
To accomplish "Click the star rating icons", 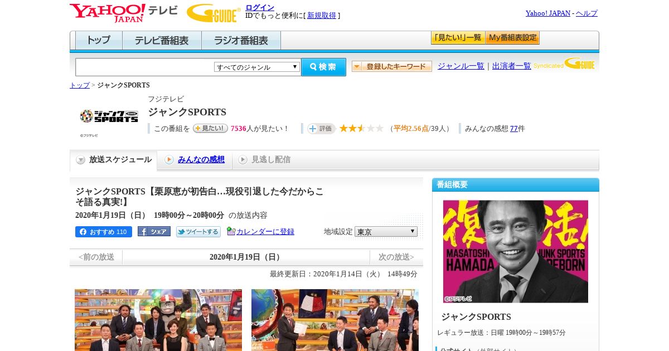I will point(361,129).
